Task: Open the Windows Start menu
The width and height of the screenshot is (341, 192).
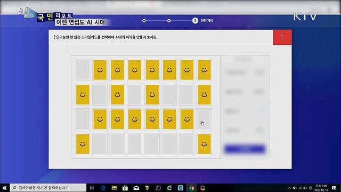Action: click(4, 188)
